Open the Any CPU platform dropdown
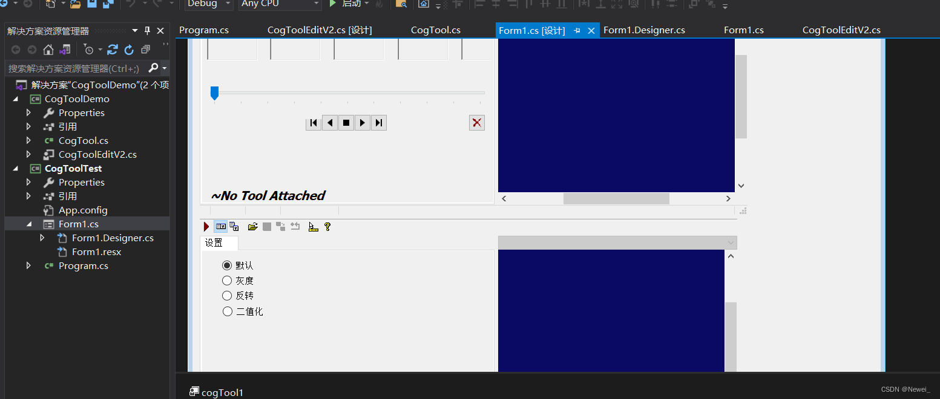Screen dimensions: 940x399 (280, 4)
